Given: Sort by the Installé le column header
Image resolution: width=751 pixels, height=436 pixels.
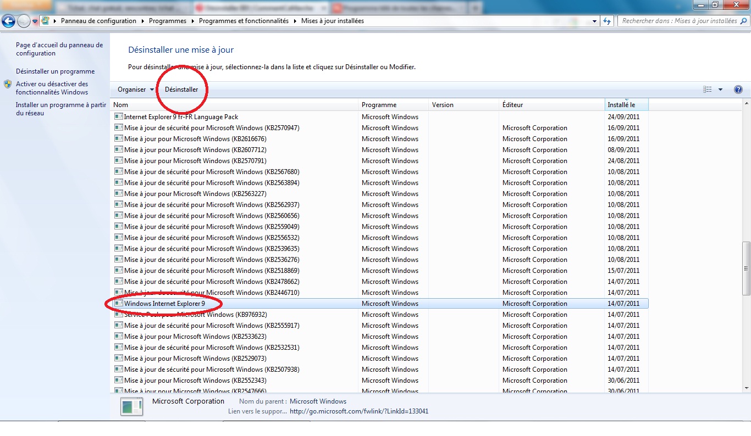Looking at the screenshot, I should [x=627, y=105].
